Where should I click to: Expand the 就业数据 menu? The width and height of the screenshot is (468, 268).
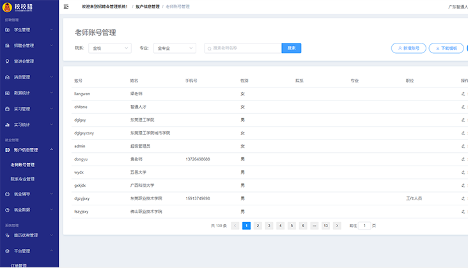[51, 210]
